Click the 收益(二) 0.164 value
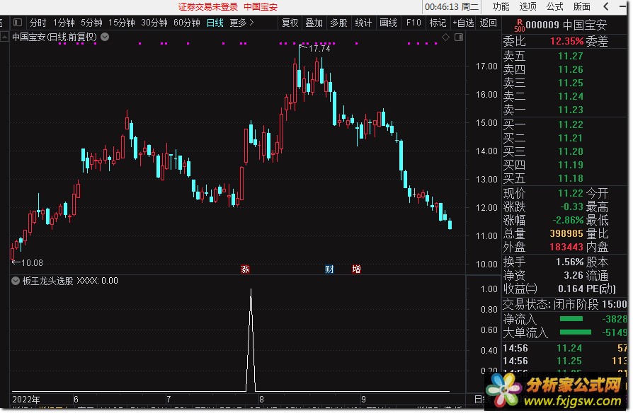The height and width of the screenshot is (413, 633). [571, 289]
